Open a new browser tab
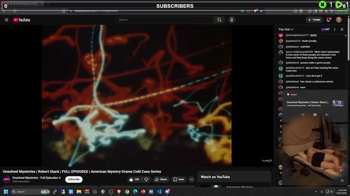This screenshot has height=196, width=350. point(48,4)
